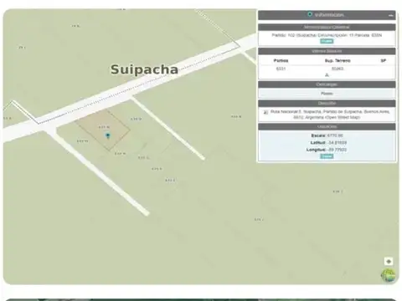Image resolution: width=402 pixels, height=301 pixels.
Task: Click the Partida number value in the table
Action: coord(281,69)
